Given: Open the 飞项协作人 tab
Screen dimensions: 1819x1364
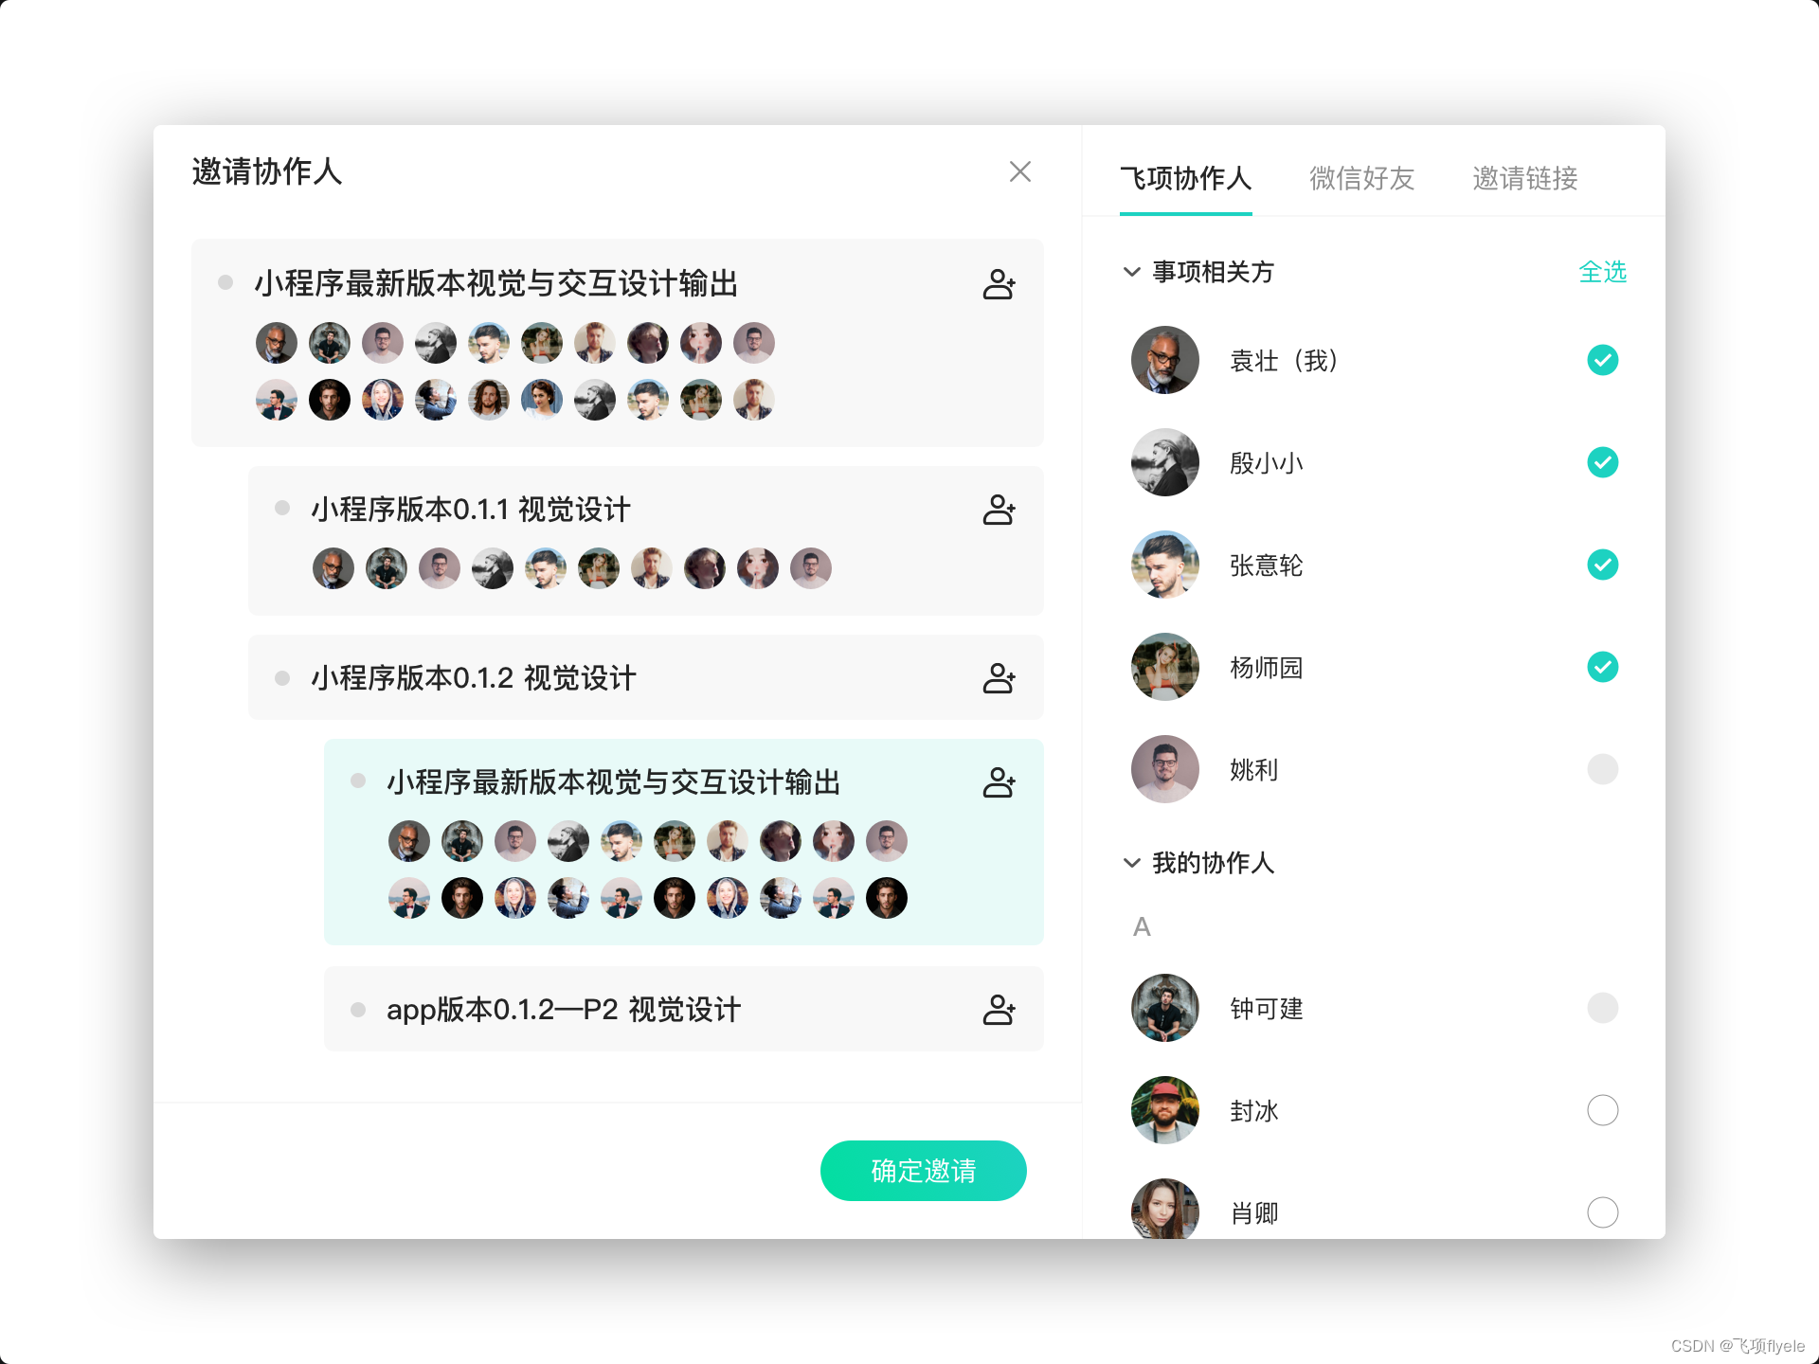Looking at the screenshot, I should (x=1185, y=178).
